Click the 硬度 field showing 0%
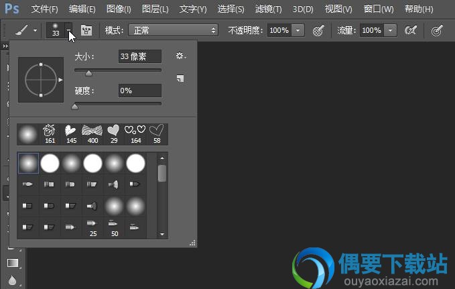The image size is (455, 289). pyautogui.click(x=140, y=91)
